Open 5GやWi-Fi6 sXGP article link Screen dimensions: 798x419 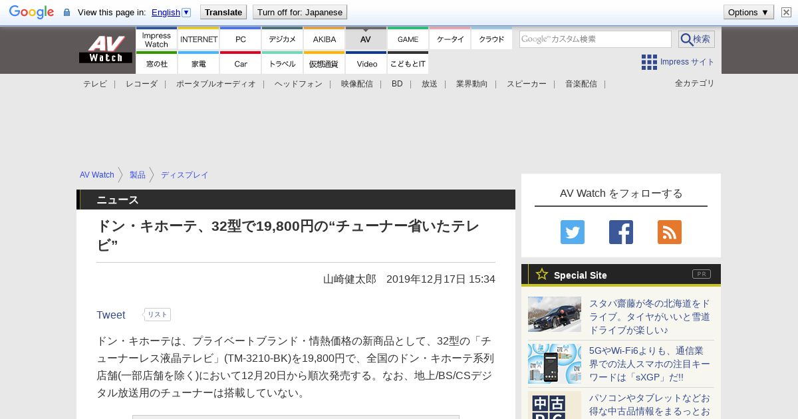(x=650, y=364)
